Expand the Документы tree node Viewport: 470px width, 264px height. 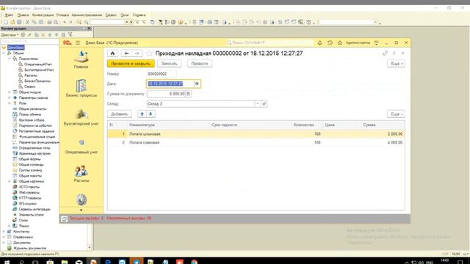(x=4, y=243)
